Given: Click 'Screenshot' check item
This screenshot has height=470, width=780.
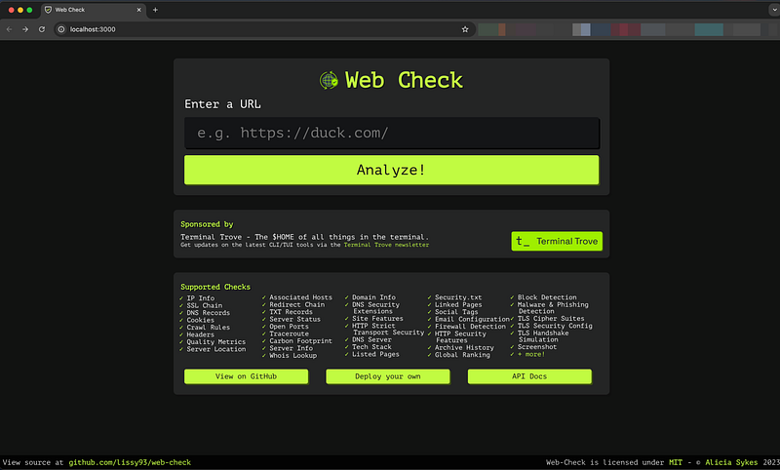Looking at the screenshot, I should [537, 347].
